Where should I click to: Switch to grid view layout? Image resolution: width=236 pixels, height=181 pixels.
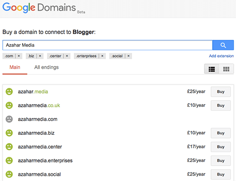pyautogui.click(x=226, y=69)
